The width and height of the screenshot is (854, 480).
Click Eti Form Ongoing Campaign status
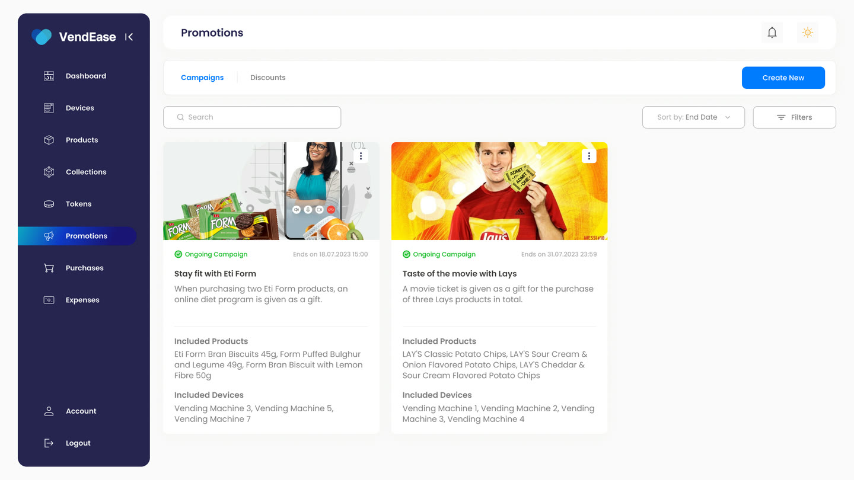(x=211, y=254)
